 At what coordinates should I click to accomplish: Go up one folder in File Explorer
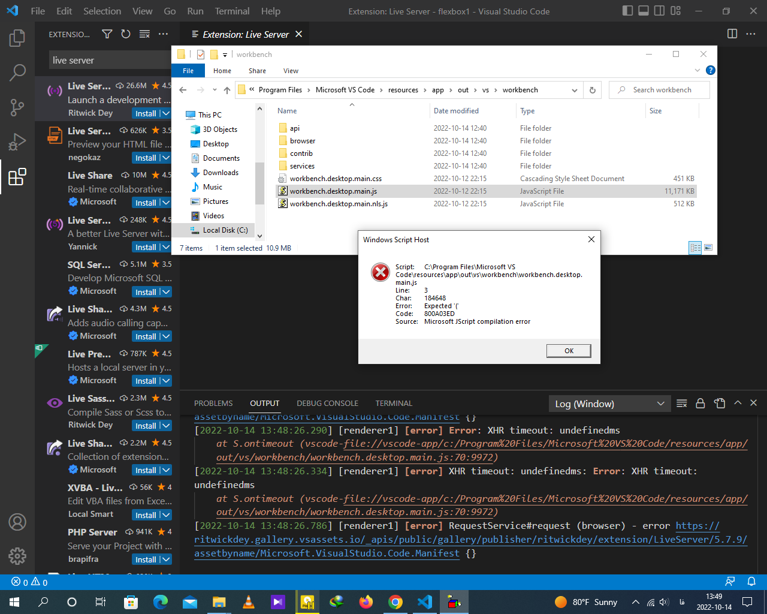tap(227, 90)
